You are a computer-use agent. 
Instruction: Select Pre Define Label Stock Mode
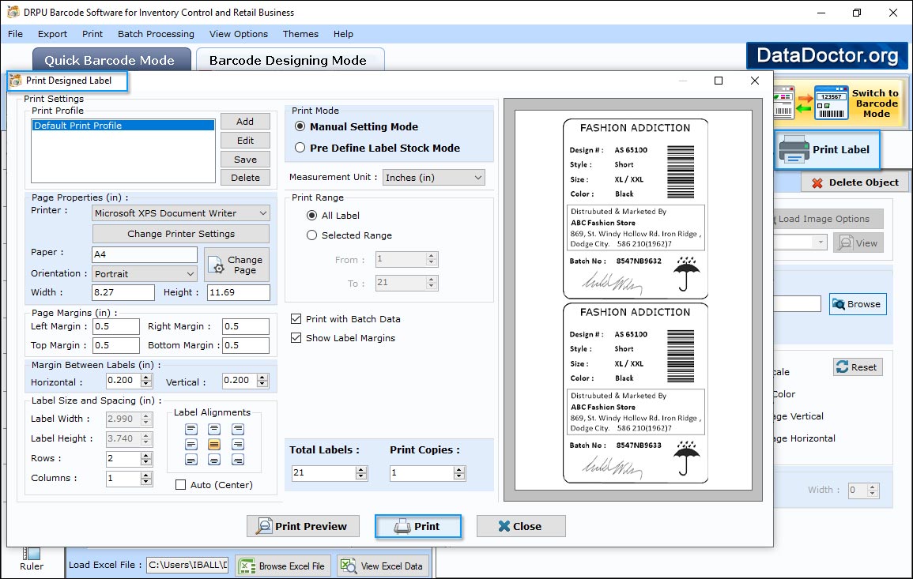[300, 148]
